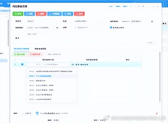This screenshot has width=168, height=123.
Task: Switch to the second detail tab with black label
Action: 40,49
